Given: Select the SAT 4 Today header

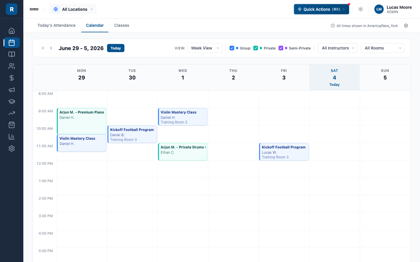Looking at the screenshot, I should point(335,77).
